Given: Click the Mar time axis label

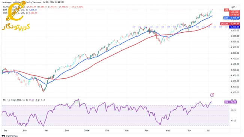Looking at the screenshot, I should [x=127, y=131].
